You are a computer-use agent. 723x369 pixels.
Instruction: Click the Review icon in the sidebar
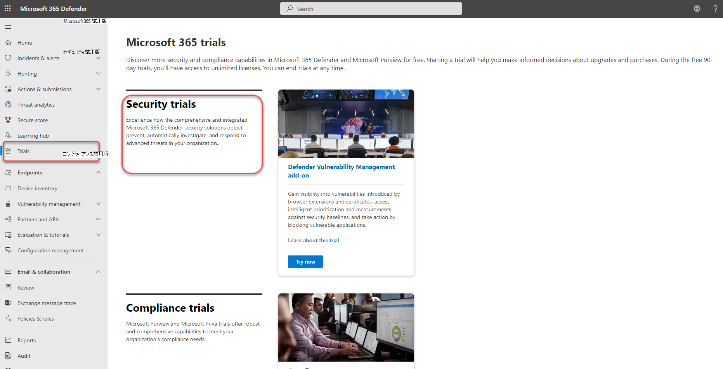8,288
